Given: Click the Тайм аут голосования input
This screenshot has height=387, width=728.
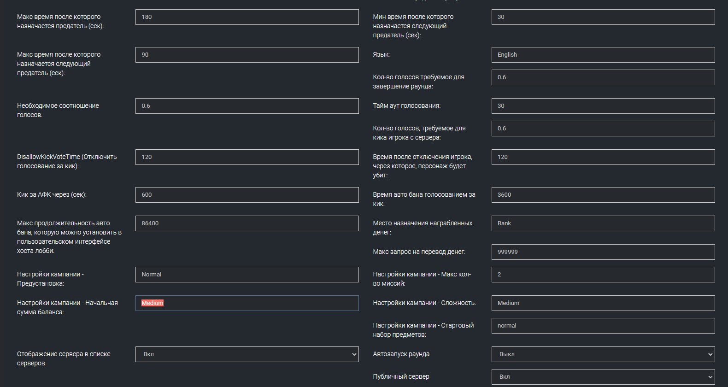Looking at the screenshot, I should click(x=603, y=106).
